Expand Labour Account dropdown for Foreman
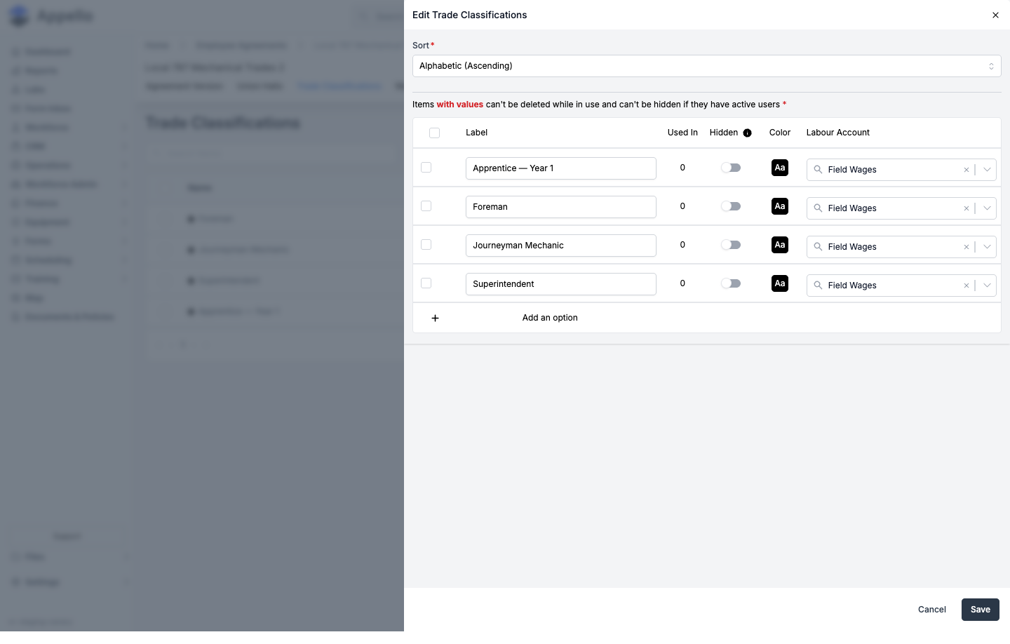Viewport: 1010px width, 644px height. [987, 208]
